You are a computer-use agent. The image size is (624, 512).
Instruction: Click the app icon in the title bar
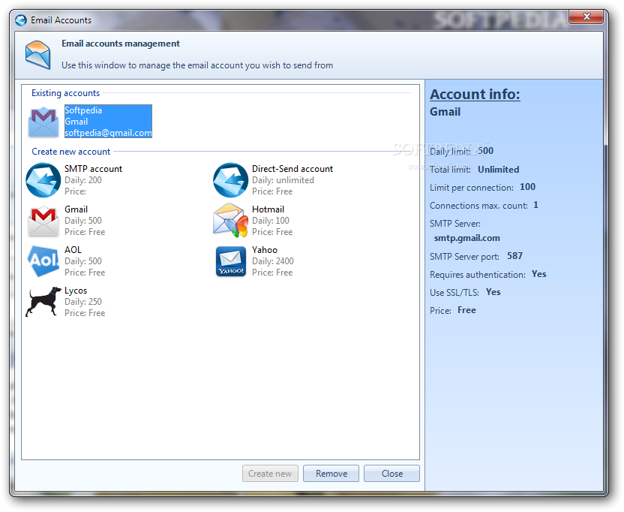(x=21, y=20)
